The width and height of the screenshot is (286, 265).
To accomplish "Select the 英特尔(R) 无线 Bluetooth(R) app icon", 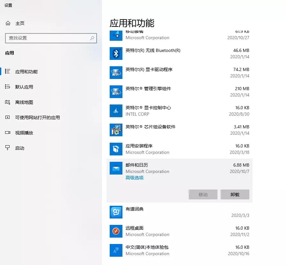I will pyautogui.click(x=116, y=53).
